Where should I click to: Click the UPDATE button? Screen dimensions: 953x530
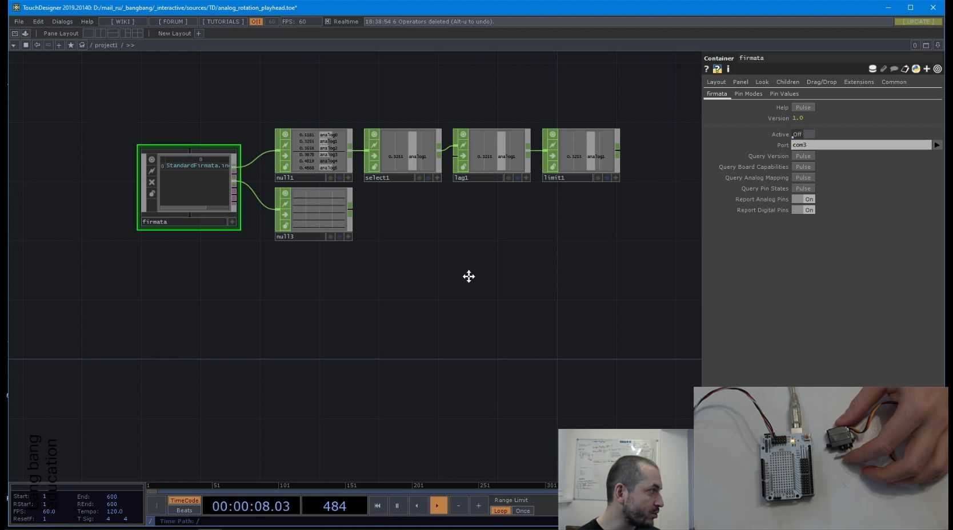pos(918,22)
